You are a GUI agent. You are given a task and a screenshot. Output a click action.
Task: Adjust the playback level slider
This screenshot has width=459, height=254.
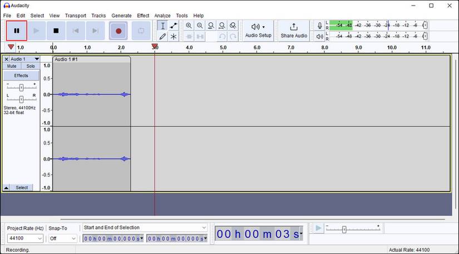pyautogui.click(x=425, y=36)
